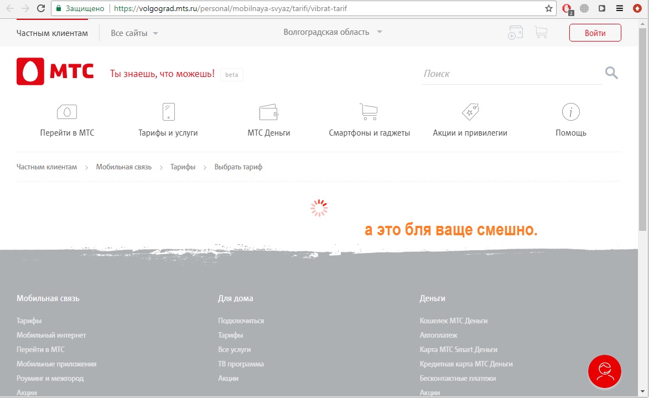This screenshot has width=649, height=398.
Task: Click the phone icon above Тарифы и услуги
Action: tap(168, 112)
